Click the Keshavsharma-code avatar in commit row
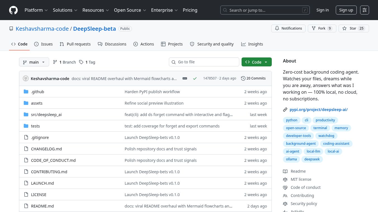Viewport: 378px width, 212px height. 26,78
